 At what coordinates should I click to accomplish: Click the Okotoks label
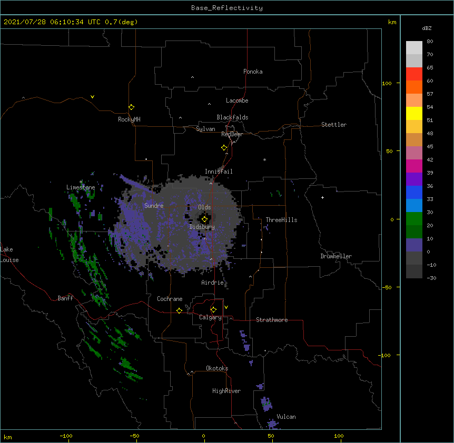point(217,368)
